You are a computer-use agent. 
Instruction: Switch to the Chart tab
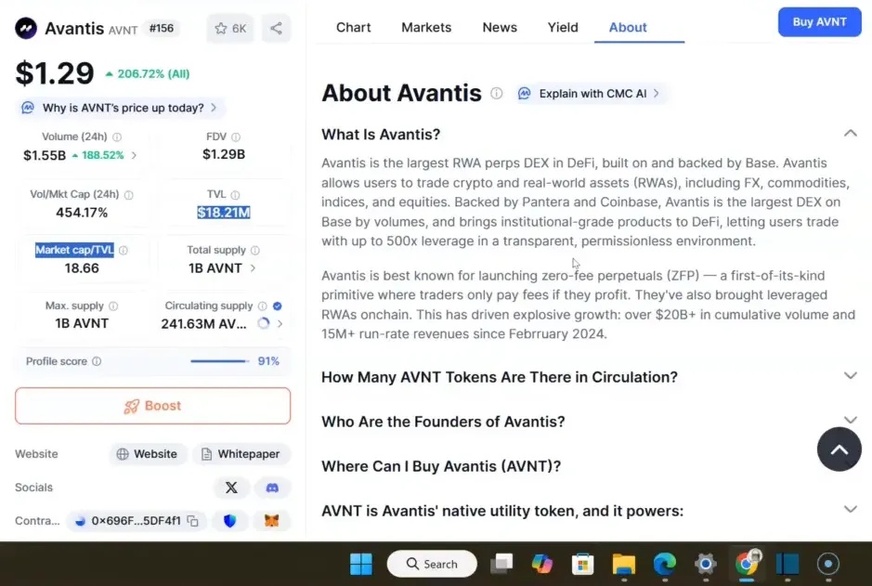[x=353, y=27]
